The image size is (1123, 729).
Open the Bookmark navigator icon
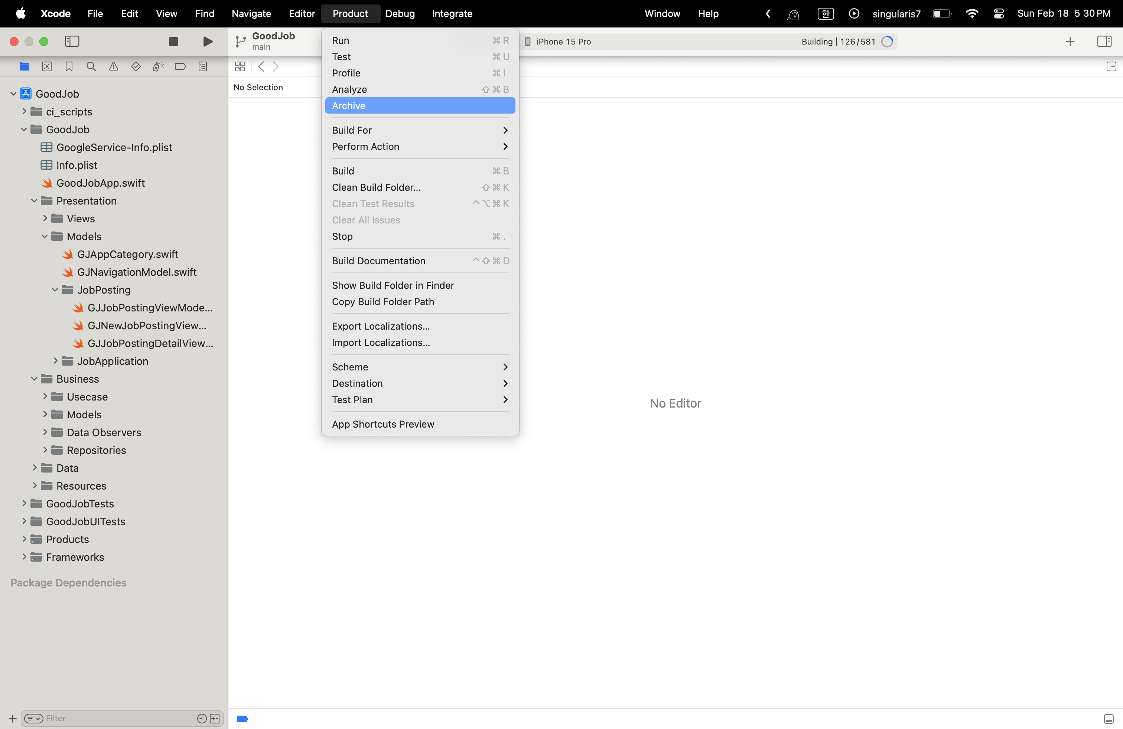coord(69,66)
